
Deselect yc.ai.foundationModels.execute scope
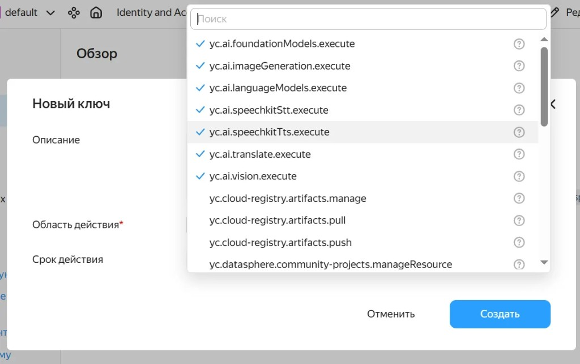pos(362,44)
